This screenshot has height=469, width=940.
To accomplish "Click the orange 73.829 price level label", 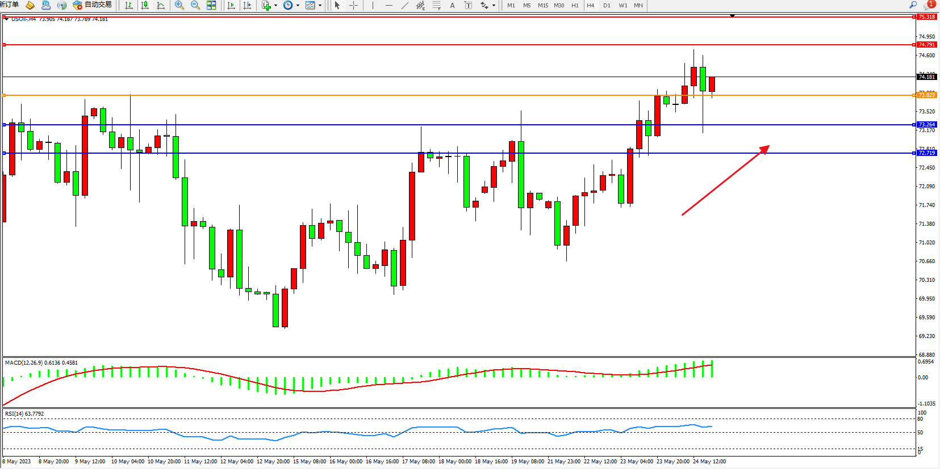I will click(926, 95).
